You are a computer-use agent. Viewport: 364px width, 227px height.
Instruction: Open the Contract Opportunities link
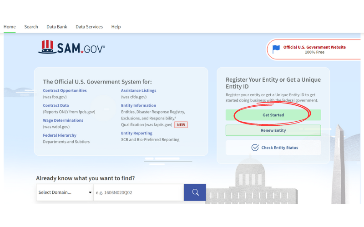click(x=65, y=90)
